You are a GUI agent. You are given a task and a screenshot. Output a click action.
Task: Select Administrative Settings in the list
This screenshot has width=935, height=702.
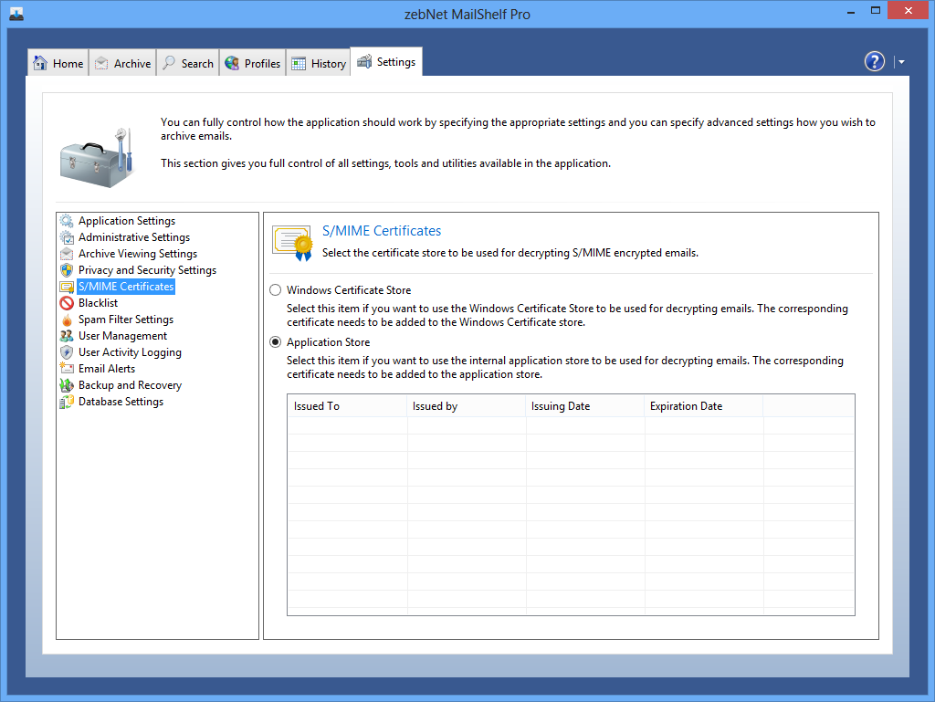[133, 237]
